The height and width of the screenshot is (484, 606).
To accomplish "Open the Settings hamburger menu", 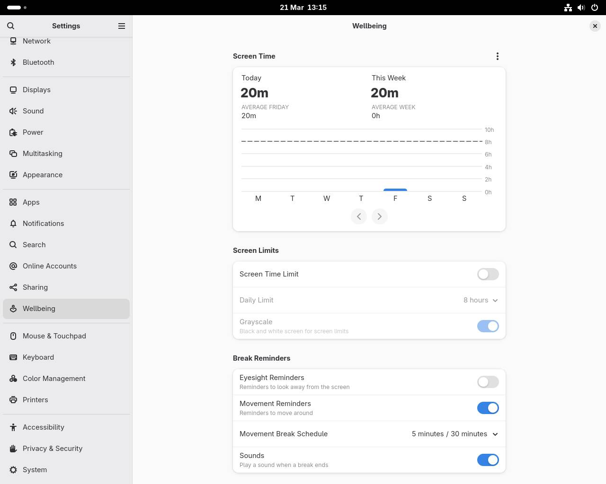I will 122,26.
